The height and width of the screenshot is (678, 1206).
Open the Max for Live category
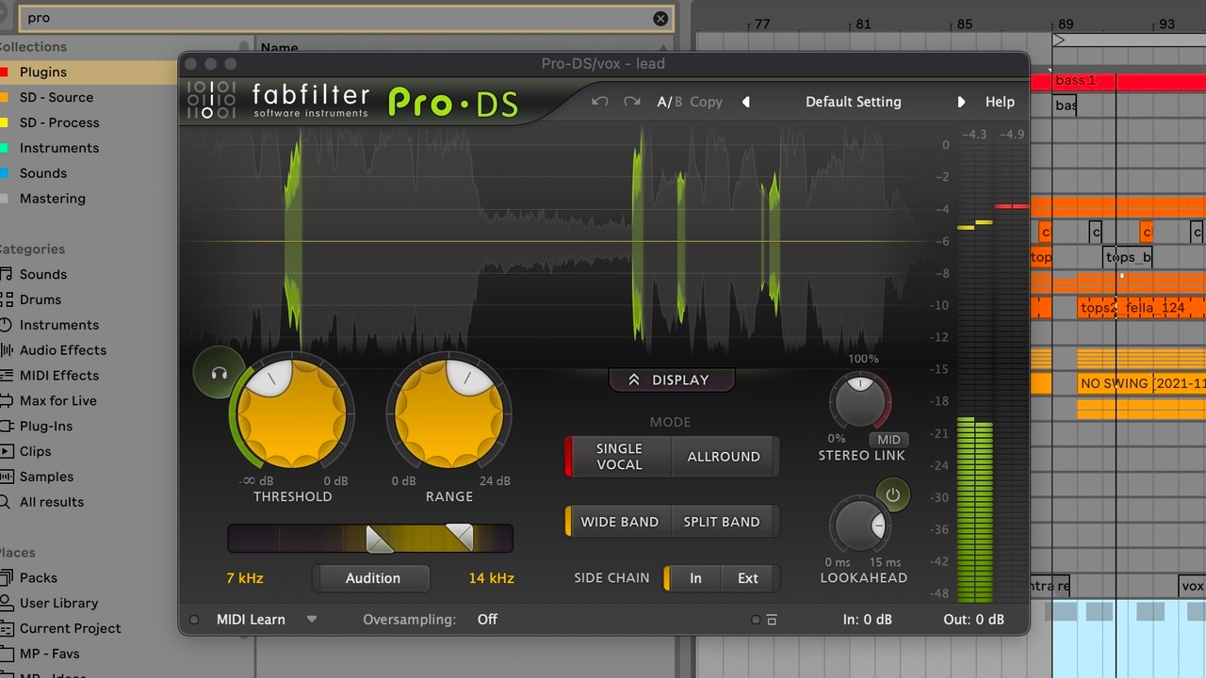58,401
